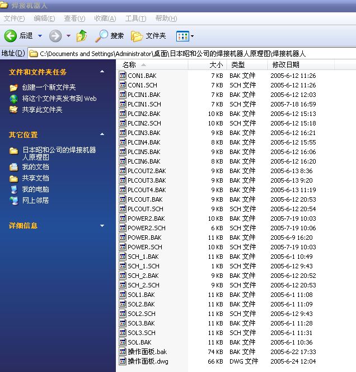Select POWER2.SCH file in list
This screenshot has height=372, width=356.
click(146, 228)
